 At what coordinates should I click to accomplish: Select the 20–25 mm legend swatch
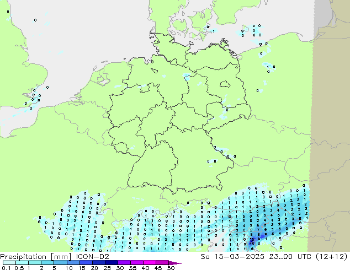(98, 263)
